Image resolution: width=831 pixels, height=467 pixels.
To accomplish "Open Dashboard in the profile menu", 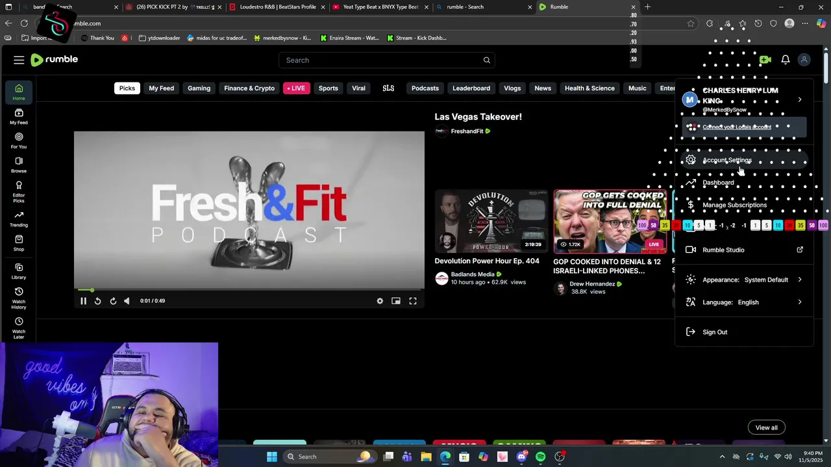I will pos(744,183).
